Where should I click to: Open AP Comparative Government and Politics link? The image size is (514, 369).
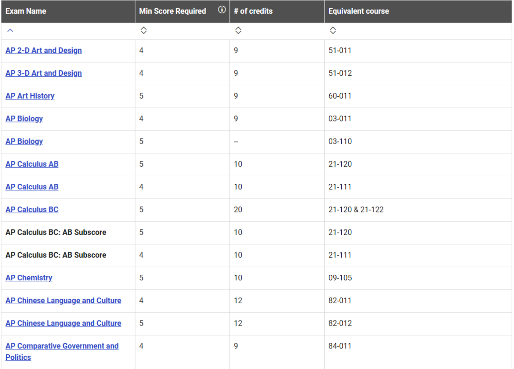(x=62, y=346)
